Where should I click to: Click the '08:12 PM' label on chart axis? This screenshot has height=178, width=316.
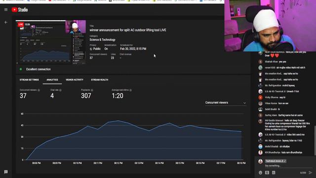click(x=118, y=163)
